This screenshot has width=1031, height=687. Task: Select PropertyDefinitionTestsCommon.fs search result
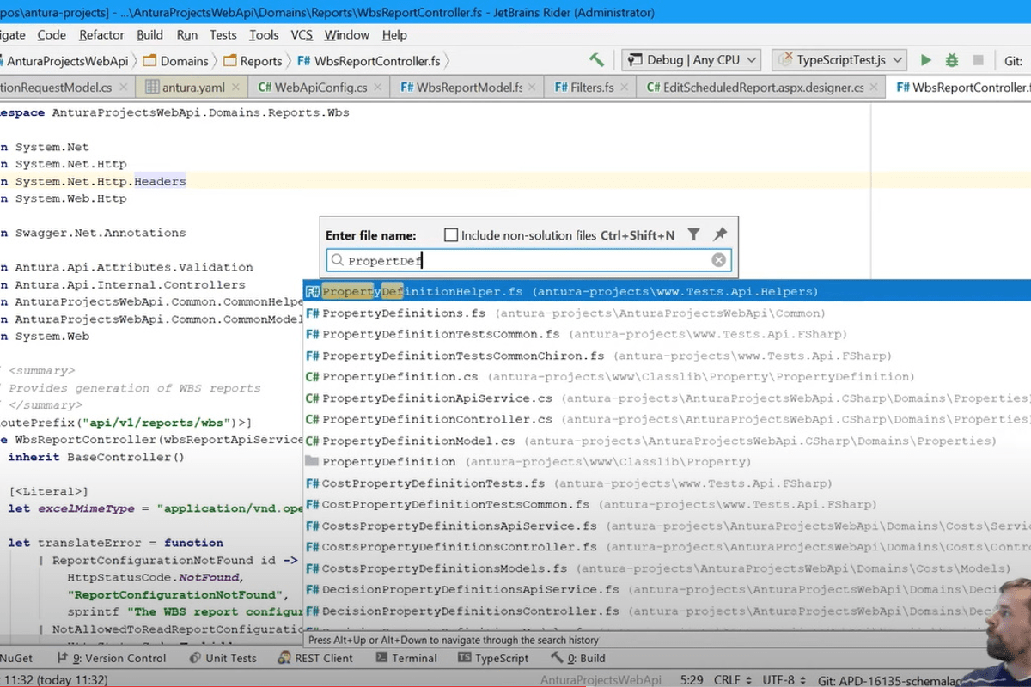[x=667, y=334]
